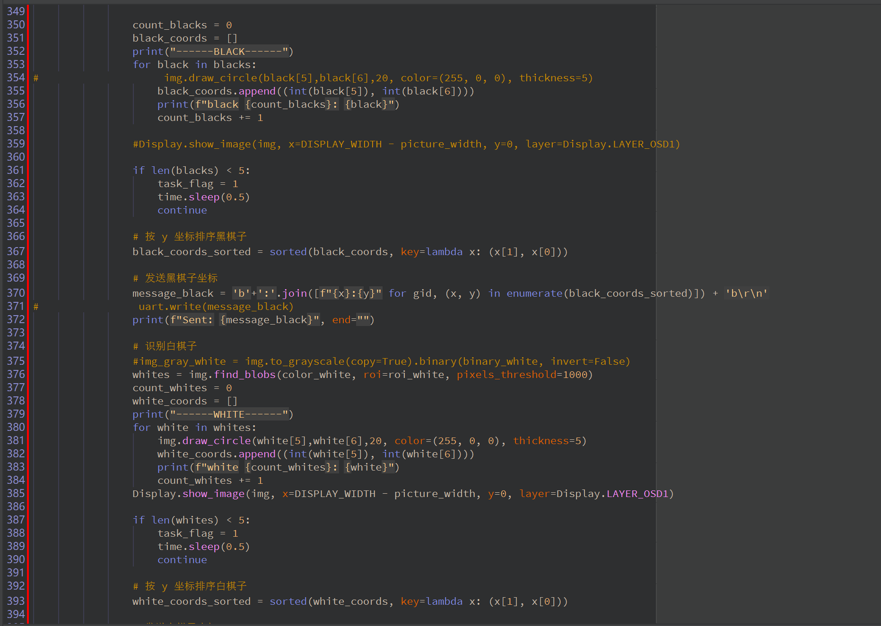Click print(f"black {count_blacks} statement
This screenshot has height=626, width=881.
[279, 104]
